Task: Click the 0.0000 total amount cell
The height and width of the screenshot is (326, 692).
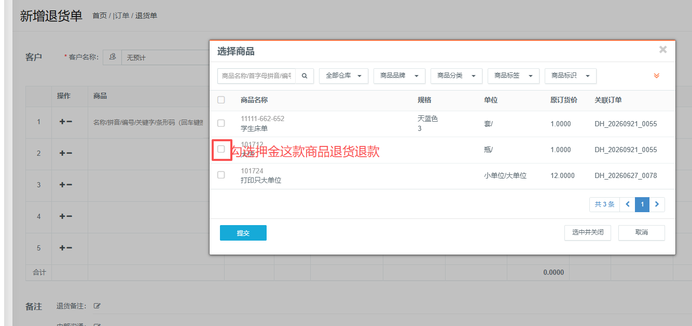Action: (x=553, y=272)
